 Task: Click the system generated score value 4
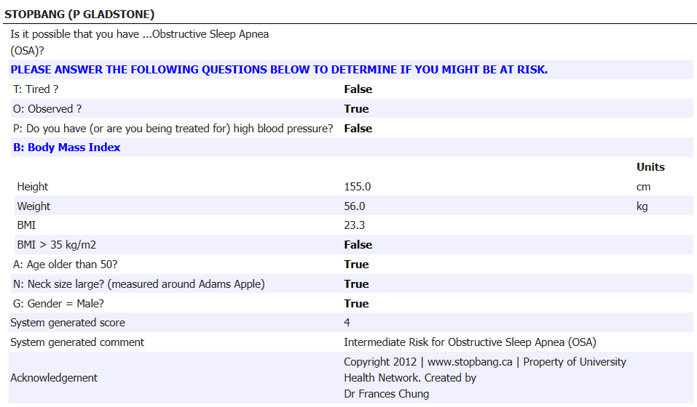pos(347,323)
